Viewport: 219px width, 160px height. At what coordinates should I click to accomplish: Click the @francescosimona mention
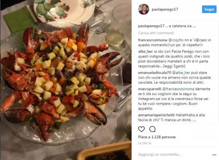178,89
